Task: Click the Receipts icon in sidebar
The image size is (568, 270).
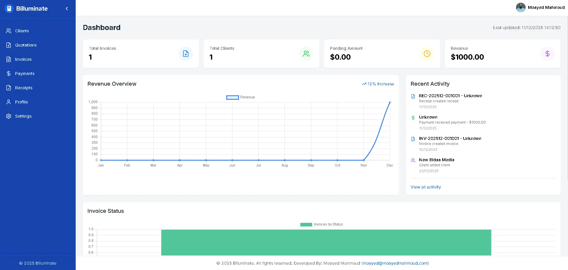Action: coord(9,88)
